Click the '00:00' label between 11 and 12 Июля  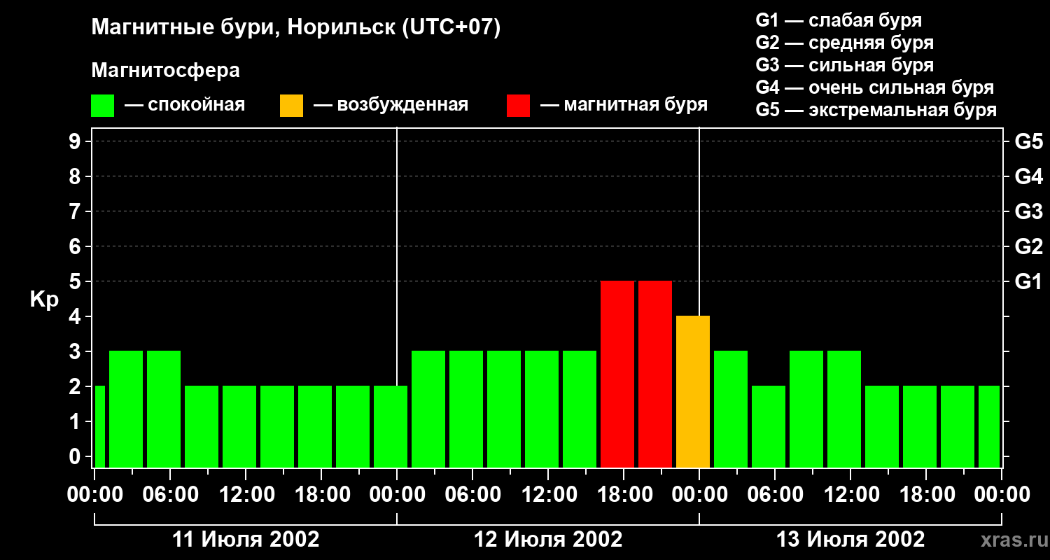coord(397,494)
